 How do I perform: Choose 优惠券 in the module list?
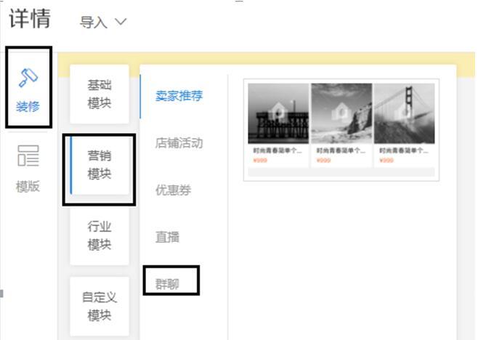pyautogui.click(x=173, y=190)
